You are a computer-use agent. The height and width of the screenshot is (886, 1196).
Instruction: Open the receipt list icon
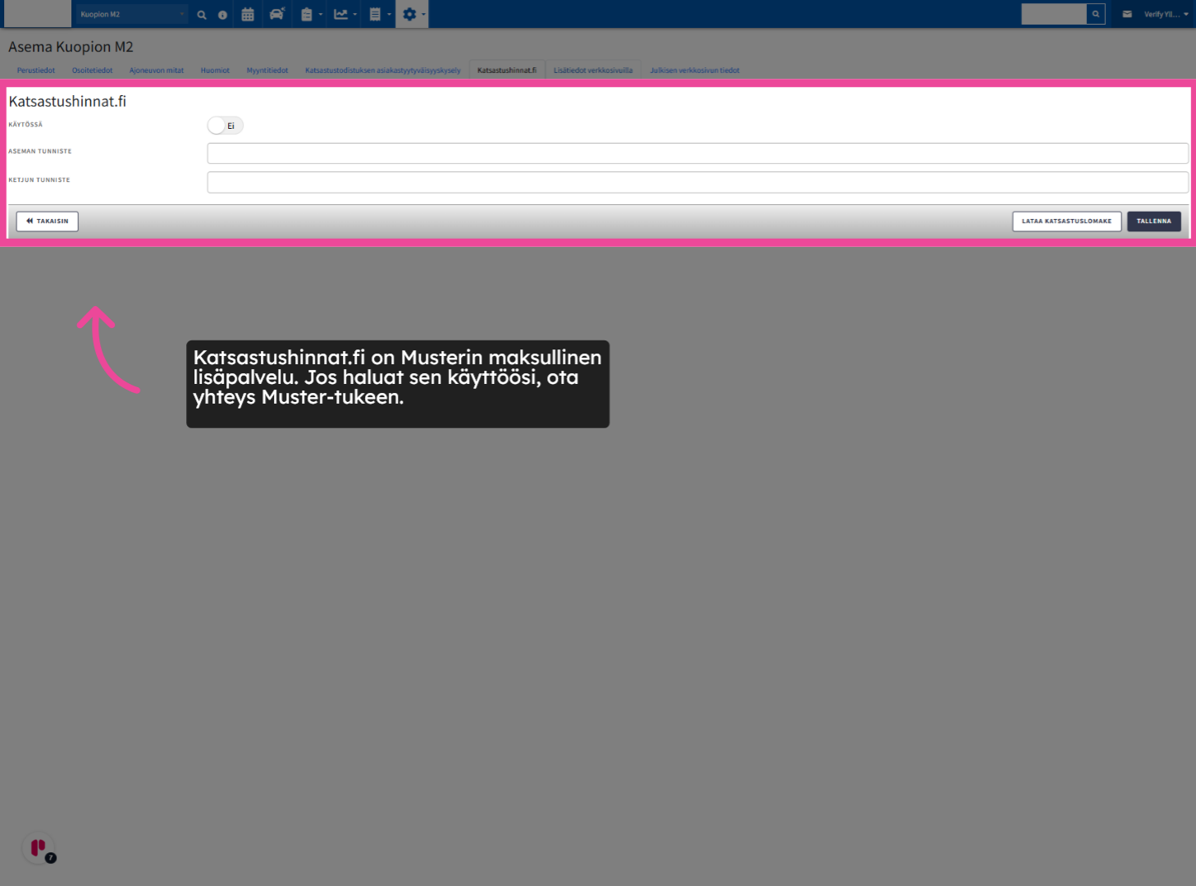coord(375,14)
